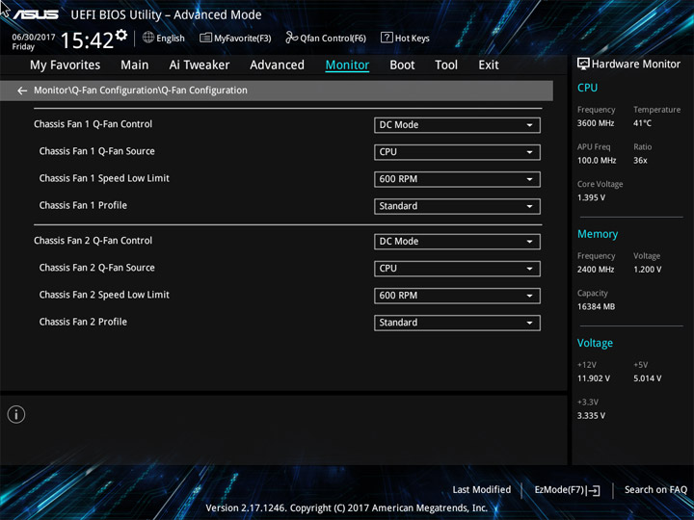This screenshot has height=520, width=694.
Task: Click the EzMode exit arrow icon
Action: [595, 490]
